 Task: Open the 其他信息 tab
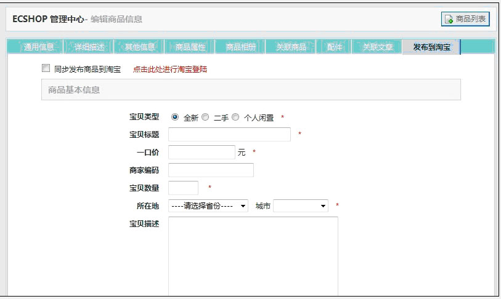(x=139, y=47)
